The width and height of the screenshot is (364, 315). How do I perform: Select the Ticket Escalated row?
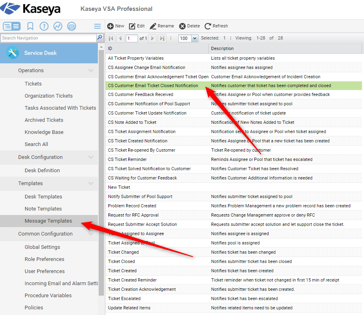click(x=234, y=298)
